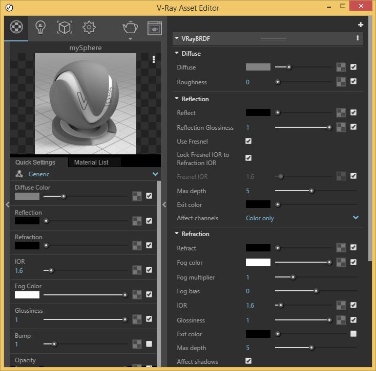This screenshot has width=376, height=371.
Task: Open the Diffuse gray color swatch
Action: click(x=258, y=67)
